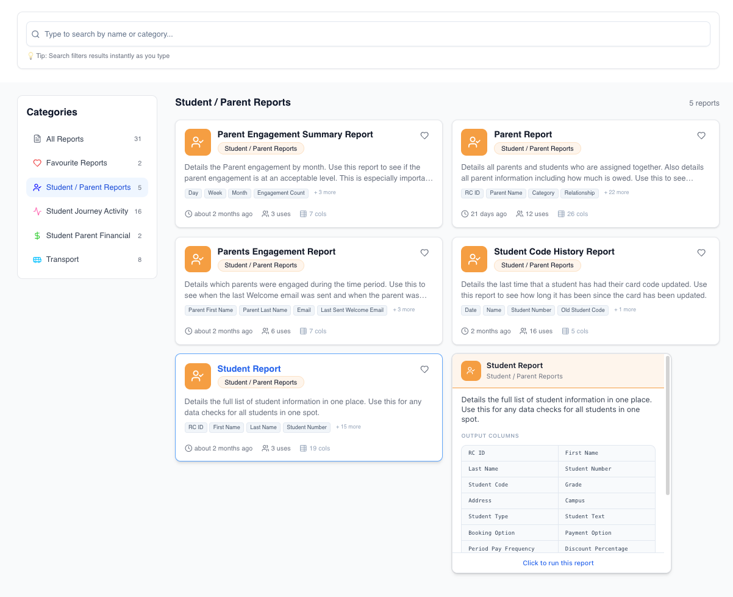Click the Transport bus icon in sidebar
Image resolution: width=733 pixels, height=597 pixels.
point(37,259)
